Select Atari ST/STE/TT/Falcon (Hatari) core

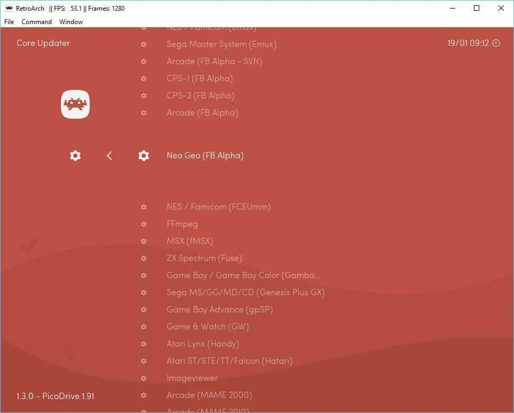coord(229,361)
